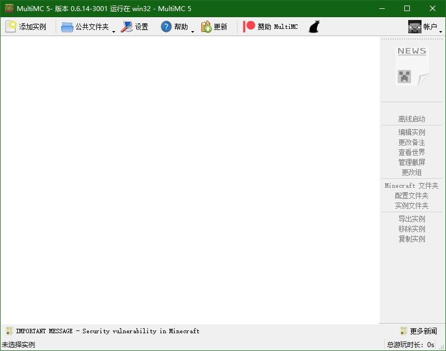Click the 更多新闻 news icon

pos(404,331)
